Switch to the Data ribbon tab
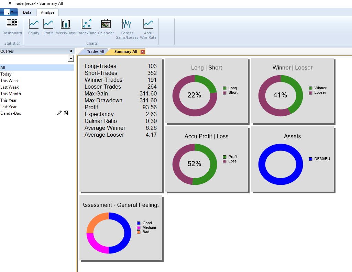 27,12
